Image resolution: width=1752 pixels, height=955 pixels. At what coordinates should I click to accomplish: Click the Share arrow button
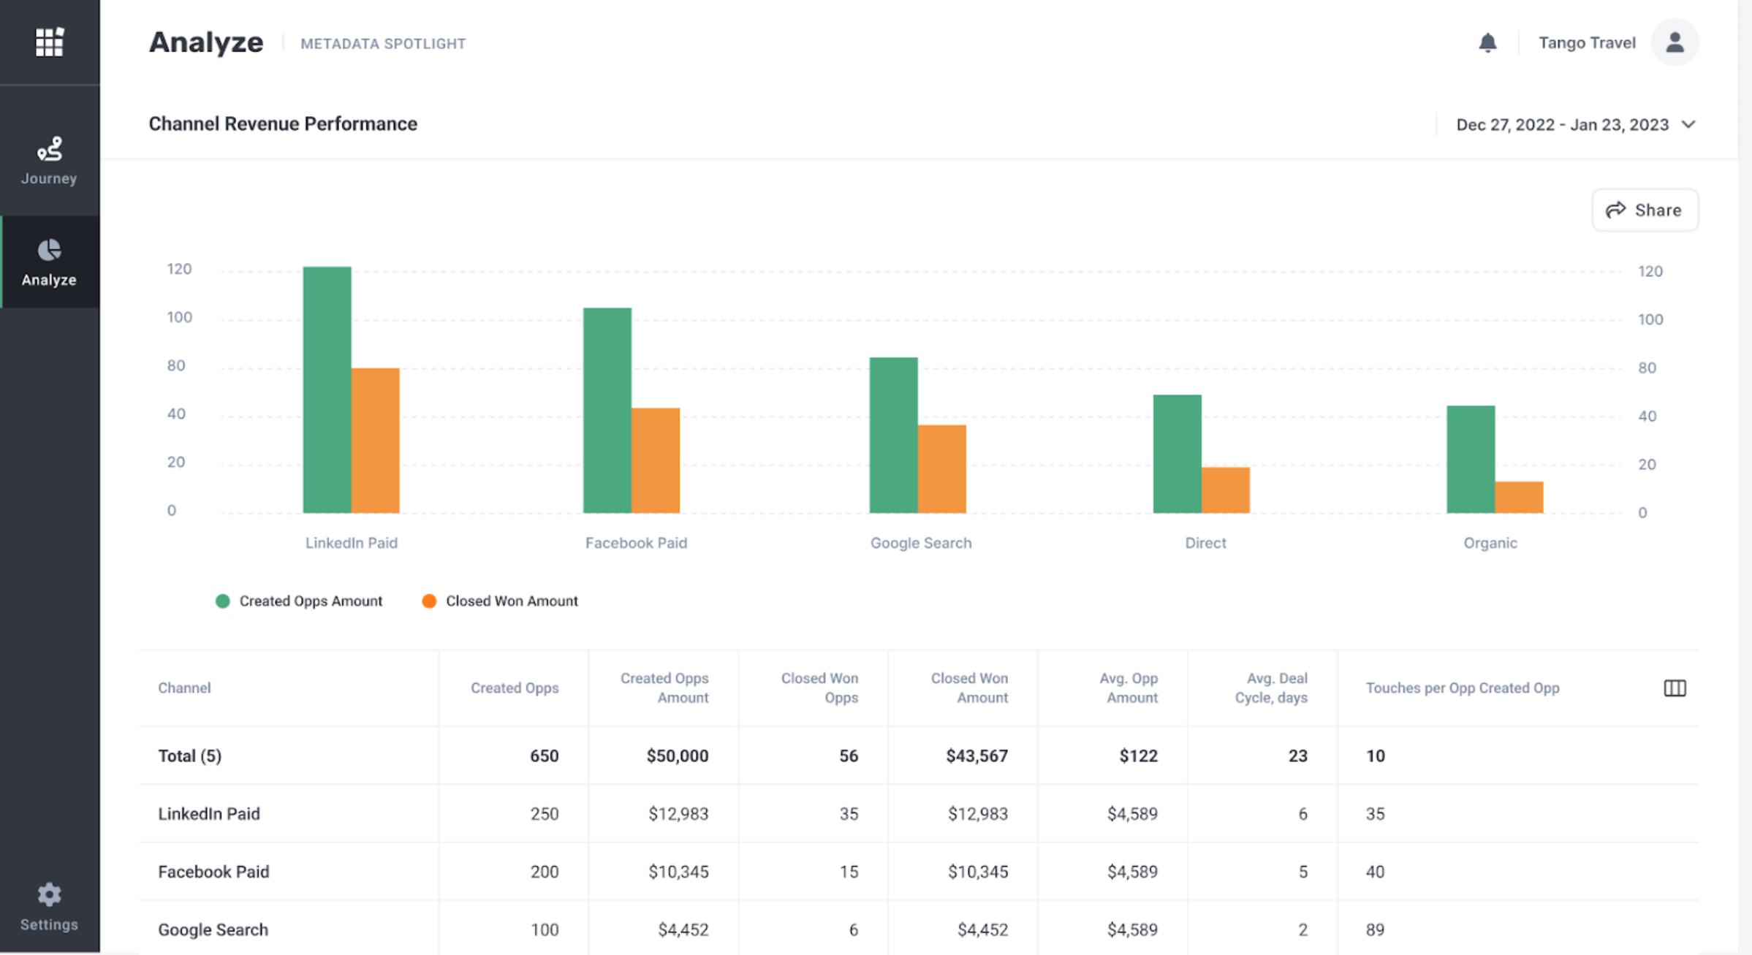tap(1645, 210)
